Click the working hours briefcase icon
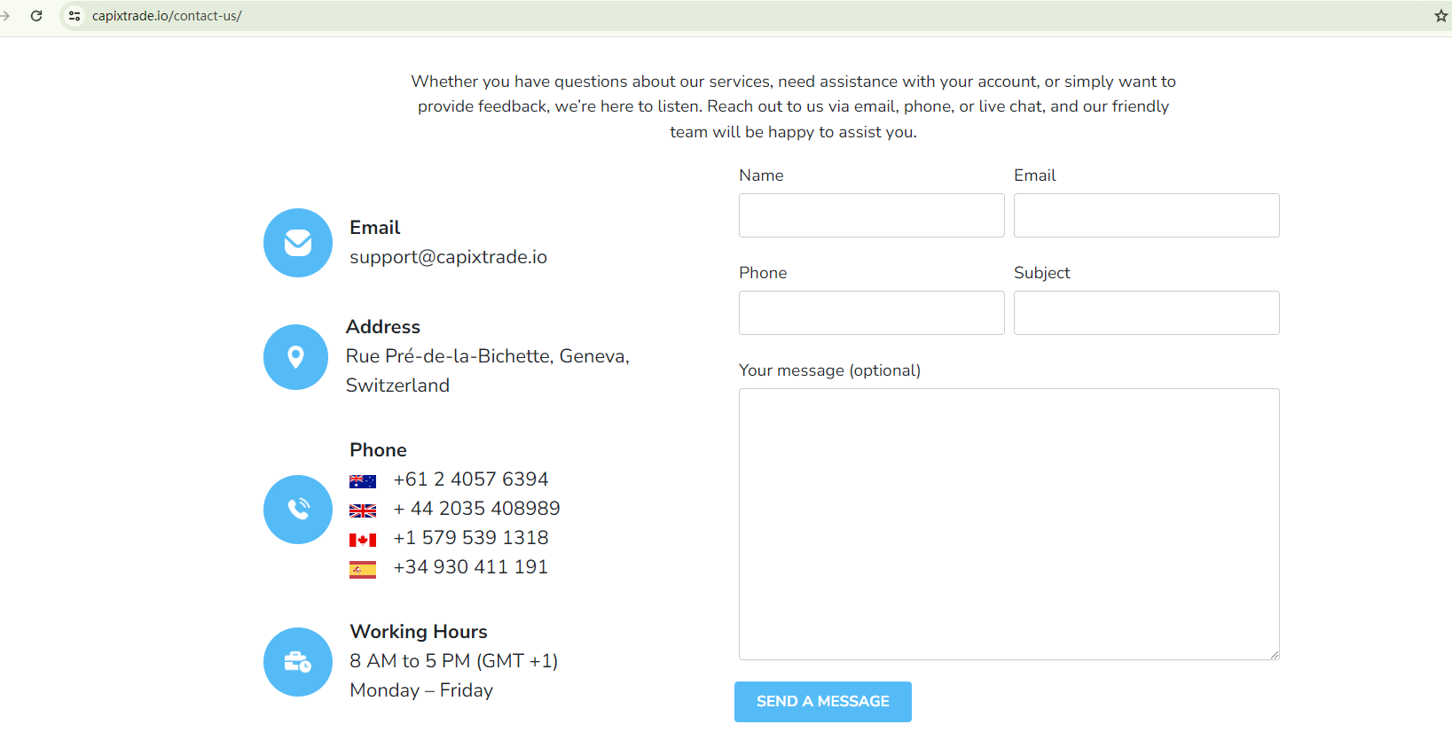Viewport: 1452px width, 740px height. tap(298, 662)
